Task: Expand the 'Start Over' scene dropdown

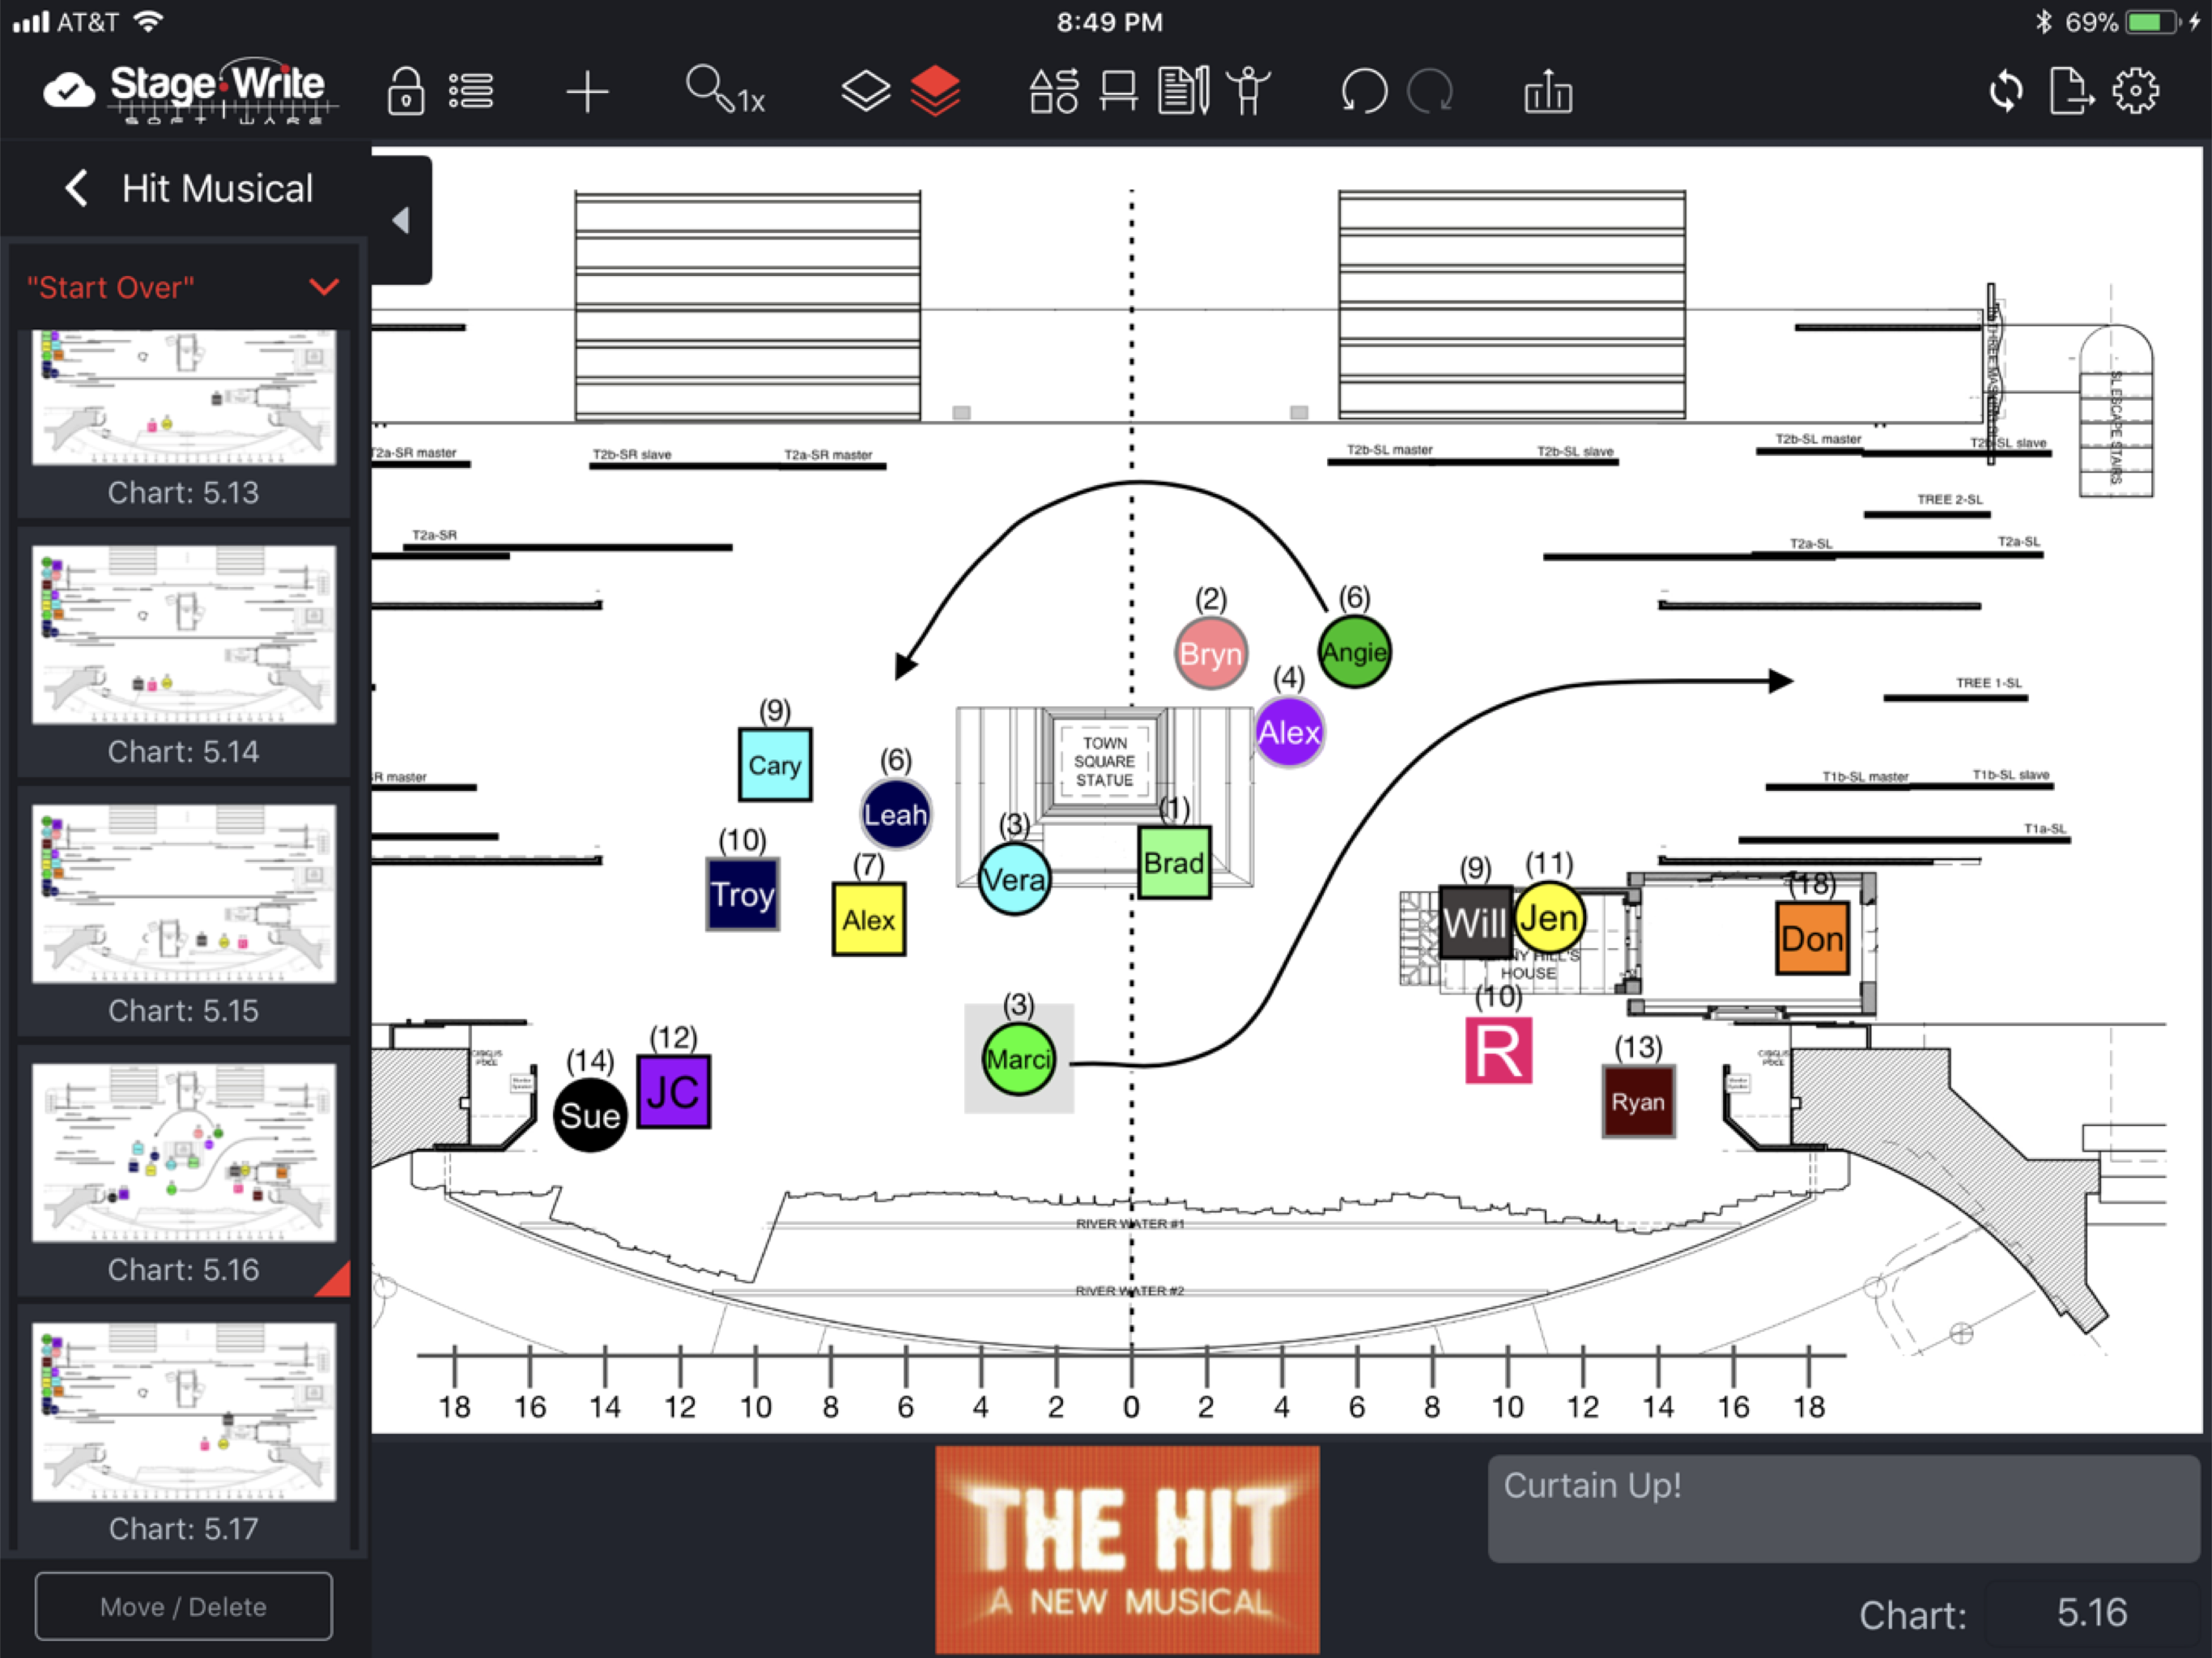Action: [x=324, y=287]
